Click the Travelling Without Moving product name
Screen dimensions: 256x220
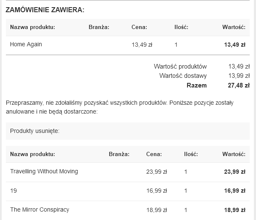pos(44,171)
